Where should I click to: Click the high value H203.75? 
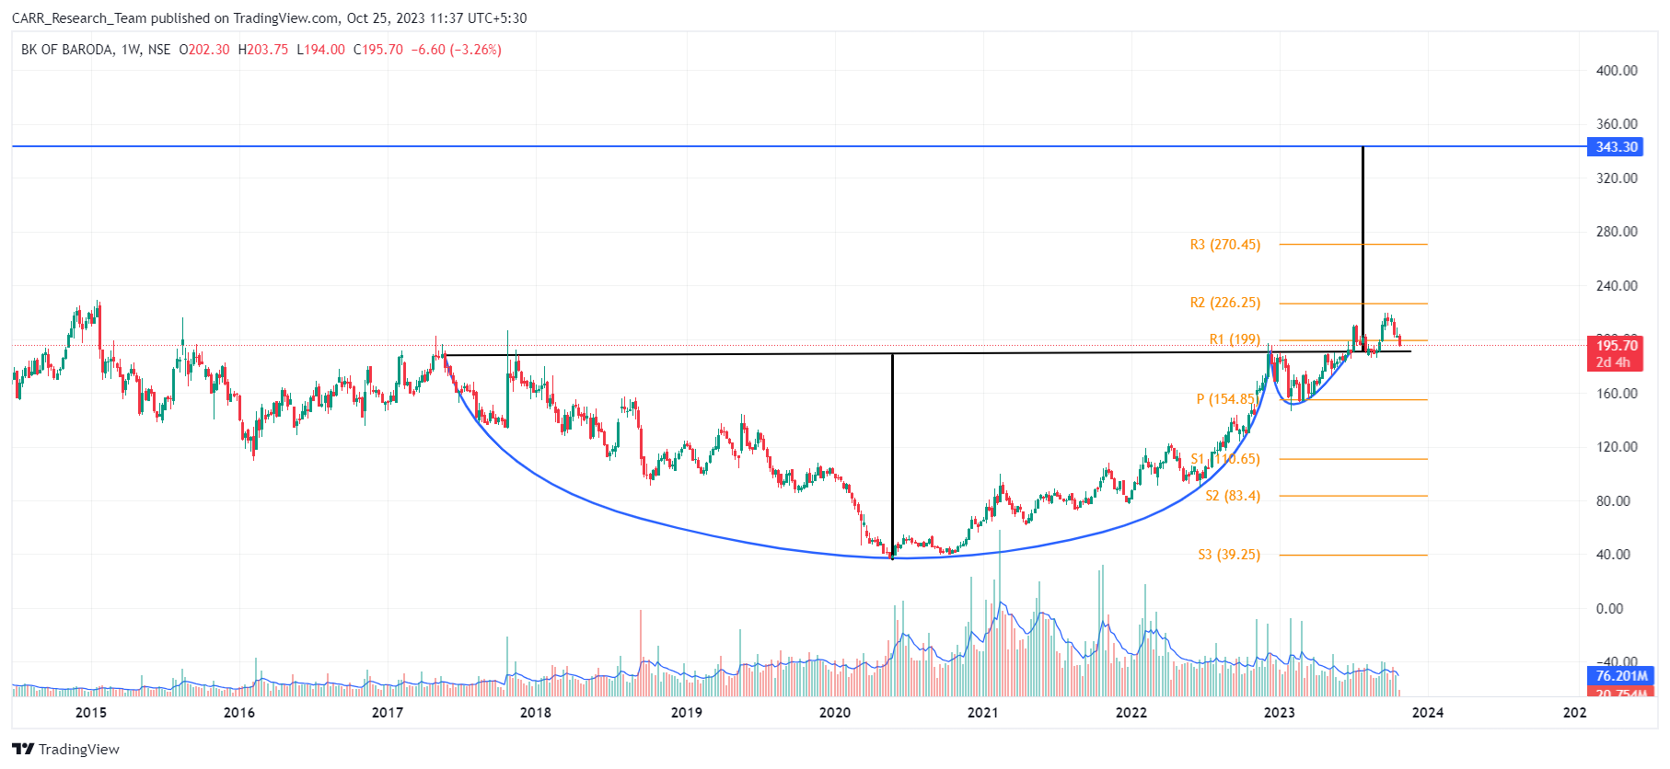262,50
